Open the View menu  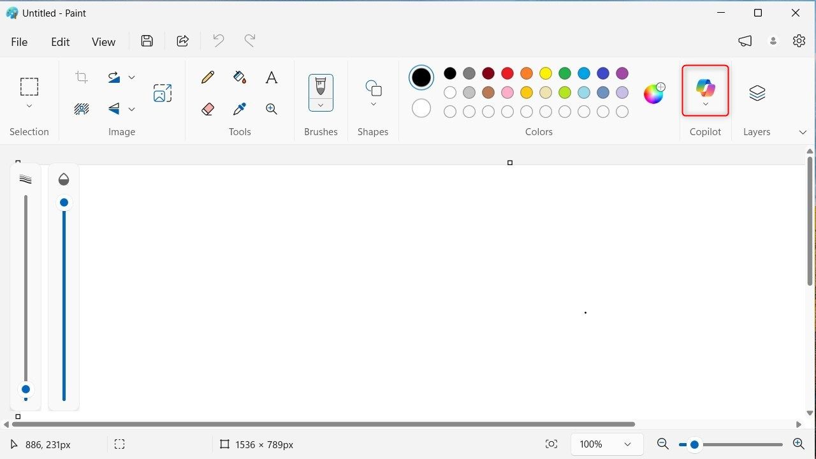point(103,41)
